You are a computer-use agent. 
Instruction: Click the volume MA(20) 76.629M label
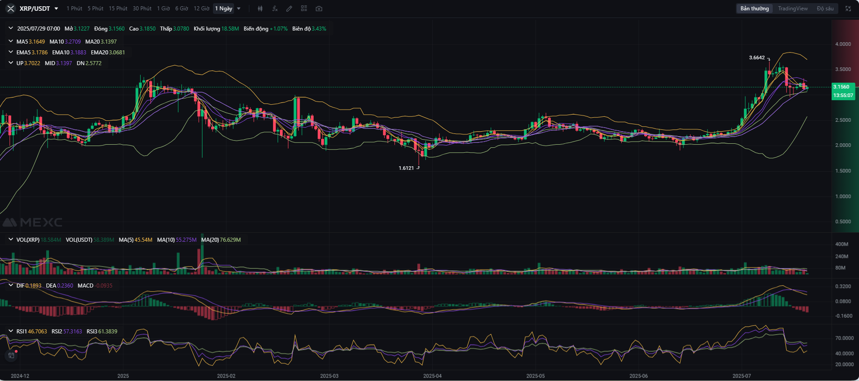click(221, 239)
